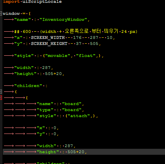
Task: Click the 'import' keyword
Action: 11,2
